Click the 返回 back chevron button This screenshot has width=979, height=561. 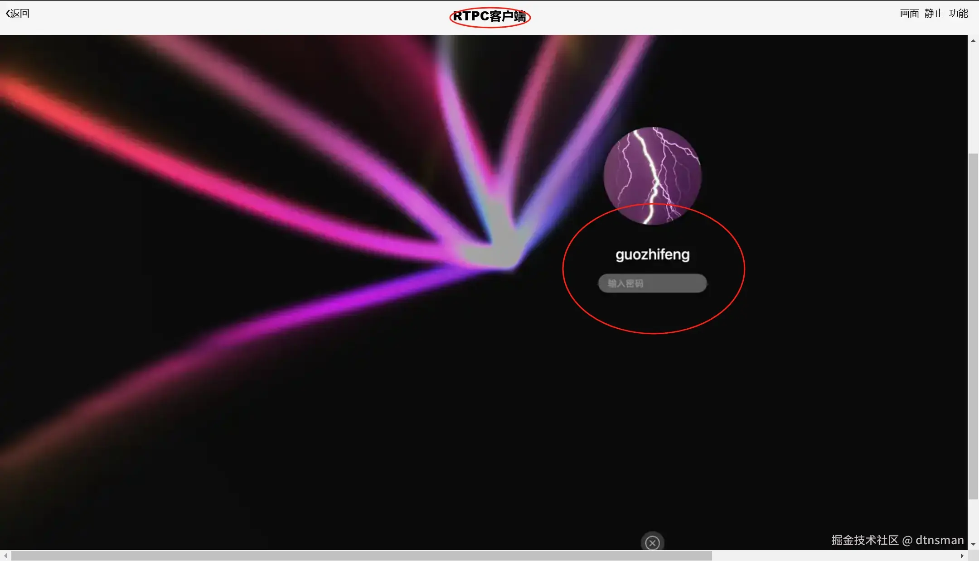point(17,14)
